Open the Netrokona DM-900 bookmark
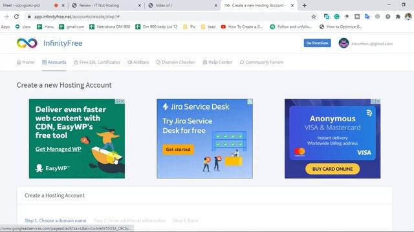414x232 pixels. (110, 26)
